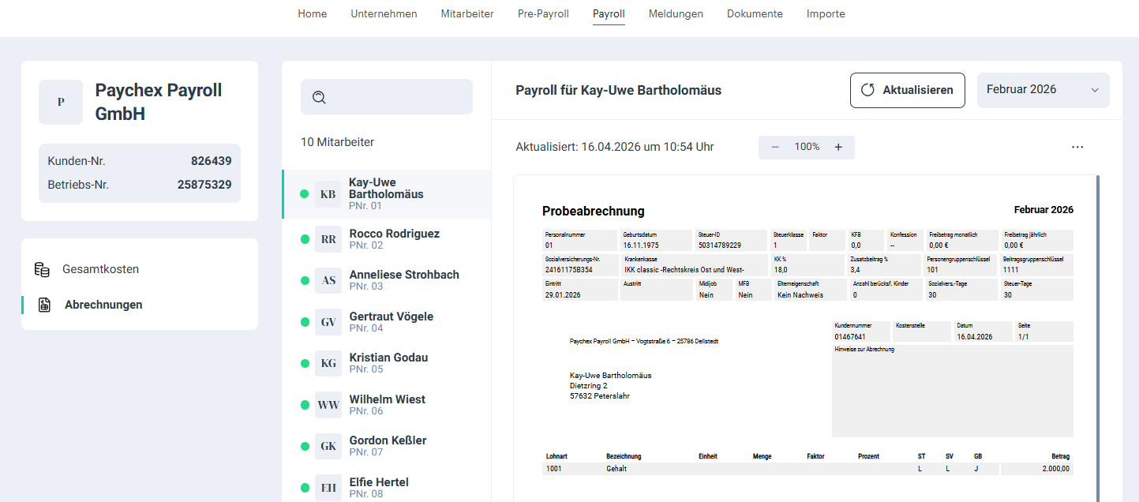
Task: Click the Gesamtkosten coins icon
Action: point(42,269)
